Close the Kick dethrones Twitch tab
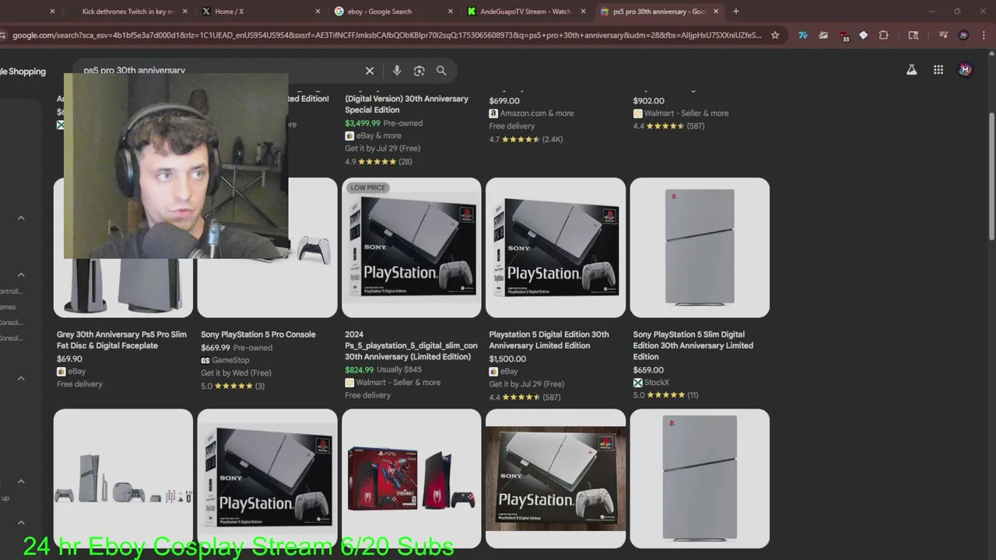The width and height of the screenshot is (996, 560). [x=184, y=12]
